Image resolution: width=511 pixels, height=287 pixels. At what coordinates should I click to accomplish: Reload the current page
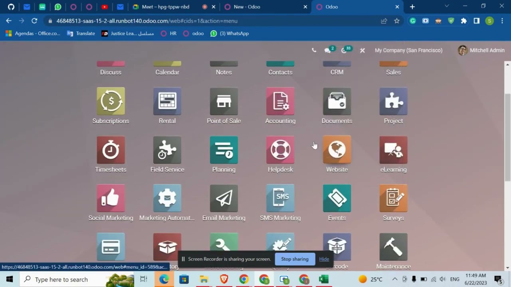point(34,21)
